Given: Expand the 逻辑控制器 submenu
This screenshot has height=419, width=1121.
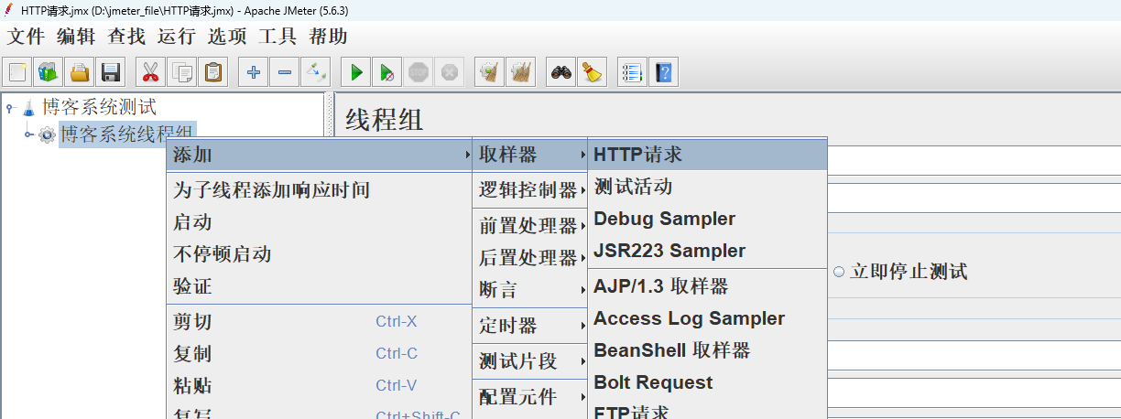Looking at the screenshot, I should pyautogui.click(x=530, y=190).
